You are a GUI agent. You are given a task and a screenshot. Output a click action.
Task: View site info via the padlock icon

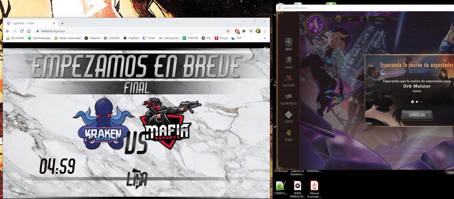(x=37, y=31)
